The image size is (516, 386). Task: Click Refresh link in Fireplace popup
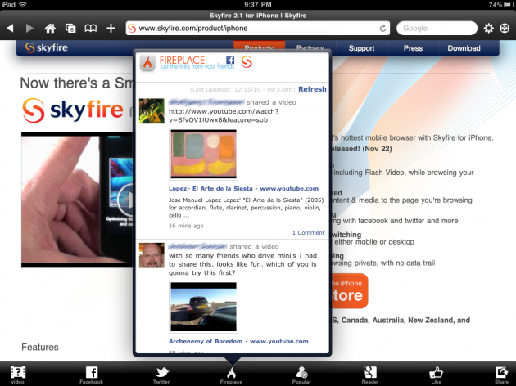[311, 88]
